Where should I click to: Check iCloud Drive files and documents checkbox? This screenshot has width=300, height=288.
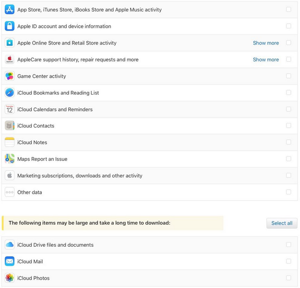[288, 245]
